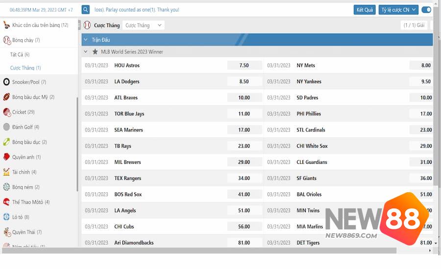Viewport: 441px width, 269px height.
Task: Select the Tài chính finance icon
Action: [x=6, y=172]
